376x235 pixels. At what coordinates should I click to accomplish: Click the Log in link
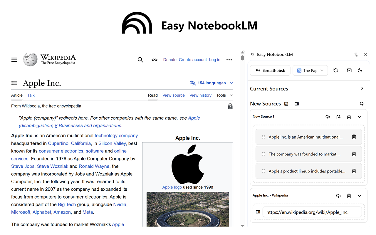coord(215,60)
